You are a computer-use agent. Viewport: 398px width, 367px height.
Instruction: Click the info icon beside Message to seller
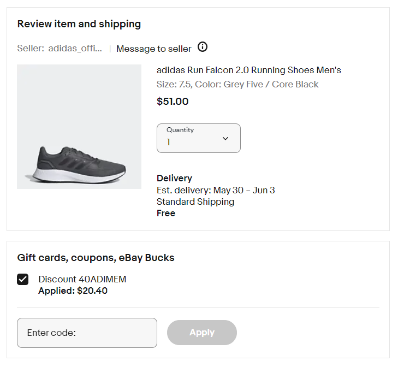(203, 47)
